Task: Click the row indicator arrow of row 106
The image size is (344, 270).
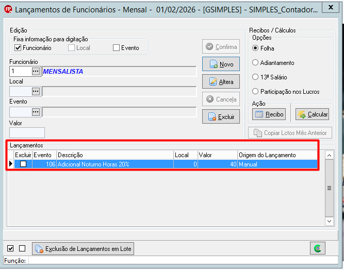Action: [11, 164]
